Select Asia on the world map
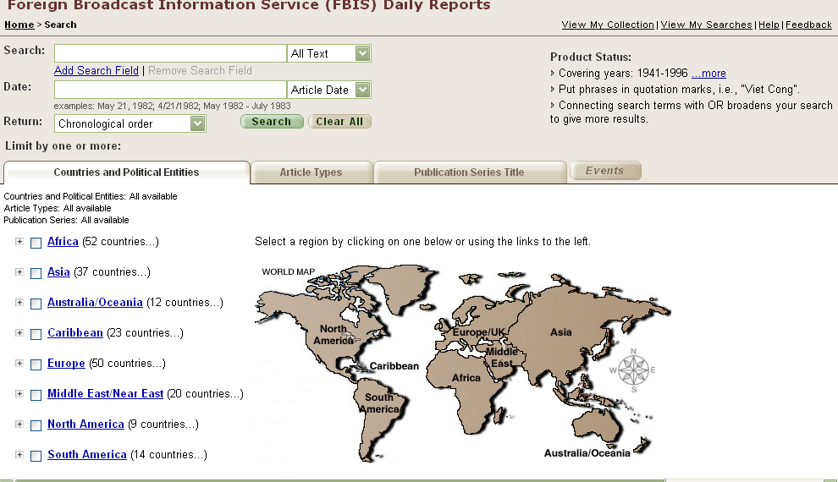The image size is (838, 482). tap(560, 332)
